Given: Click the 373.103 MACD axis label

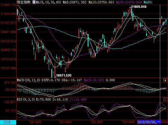Looking at the screenshot, I should 10,83.
